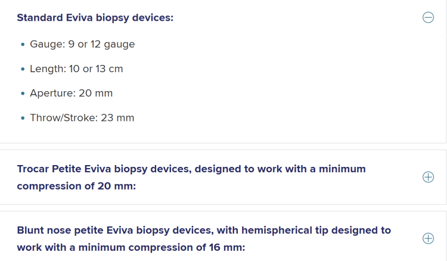Click 'compression of 20 mm:' heading line
447x261 pixels.
(x=76, y=186)
